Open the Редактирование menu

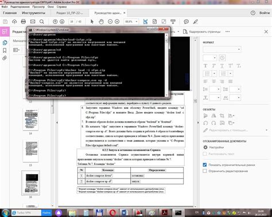tap(20, 7)
